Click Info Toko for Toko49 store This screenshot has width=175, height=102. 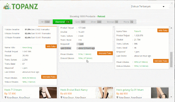click(x=163, y=30)
